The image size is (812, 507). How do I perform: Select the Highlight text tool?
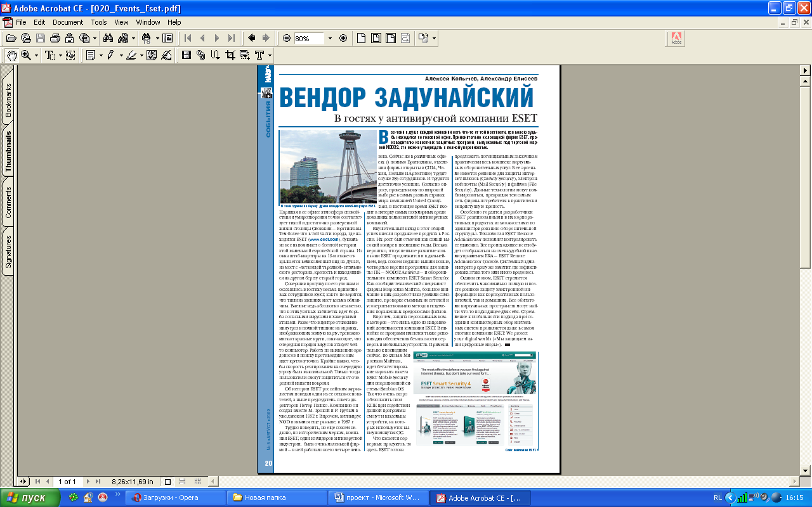pyautogui.click(x=131, y=55)
